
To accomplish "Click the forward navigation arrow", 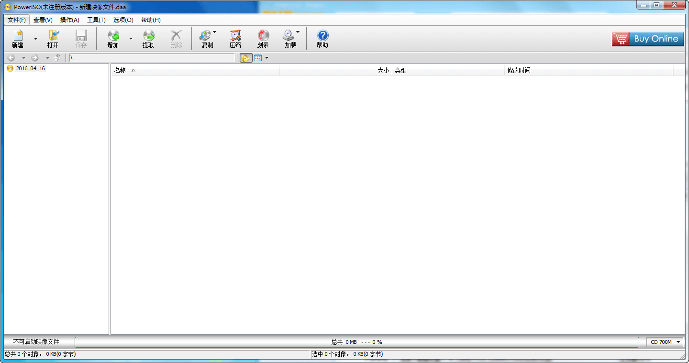I will [35, 58].
